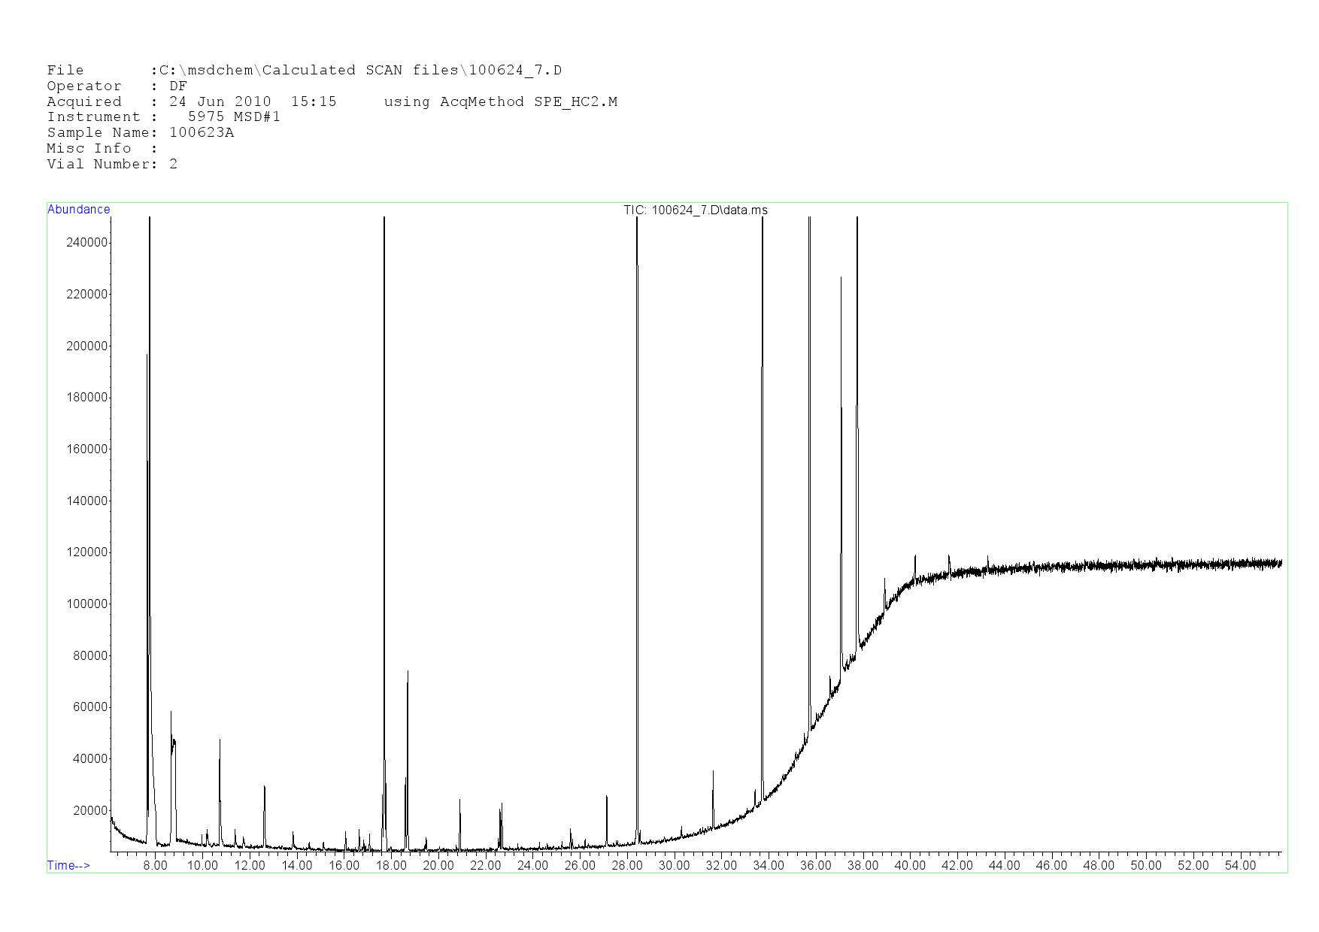Click the 42.00 time axis tick label

[x=957, y=865]
